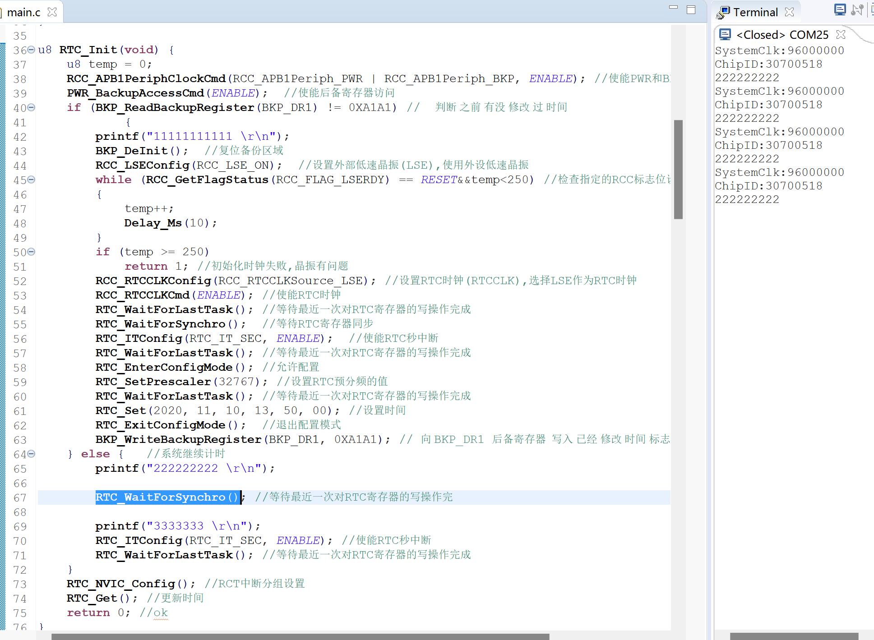Image resolution: width=874 pixels, height=640 pixels.
Task: Click the printf "3333333" statement
Action: pyautogui.click(x=178, y=526)
